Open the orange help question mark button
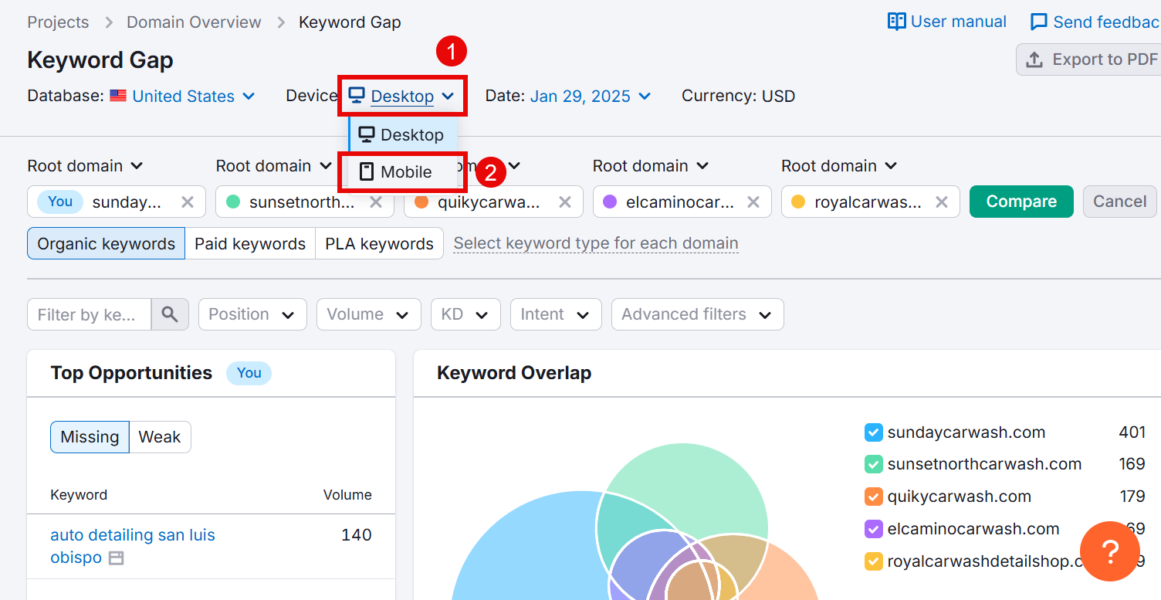This screenshot has width=1161, height=600. pos(1110,551)
